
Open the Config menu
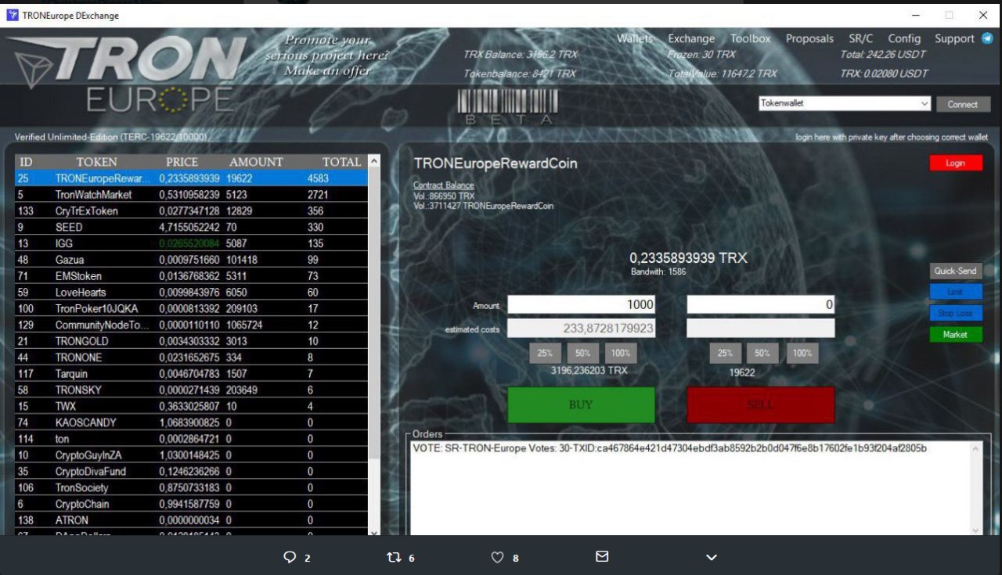coord(904,38)
